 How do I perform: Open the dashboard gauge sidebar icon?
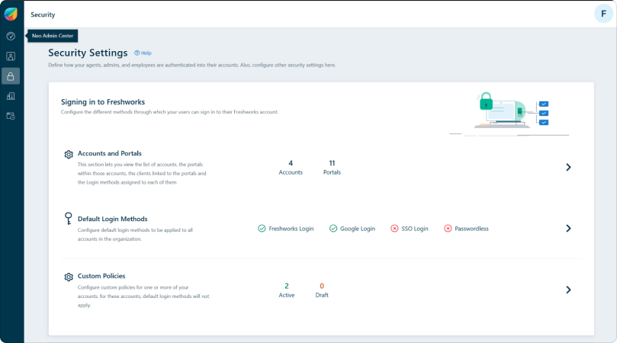coord(11,36)
